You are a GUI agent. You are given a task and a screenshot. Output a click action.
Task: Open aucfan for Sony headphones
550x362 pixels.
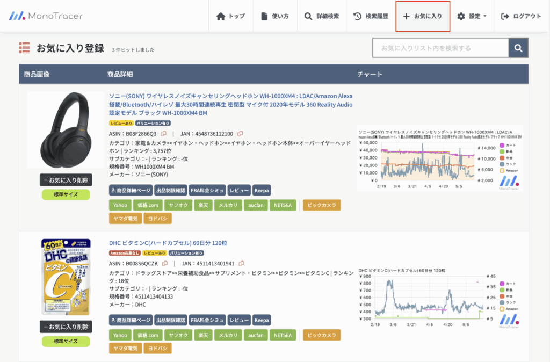[256, 205]
